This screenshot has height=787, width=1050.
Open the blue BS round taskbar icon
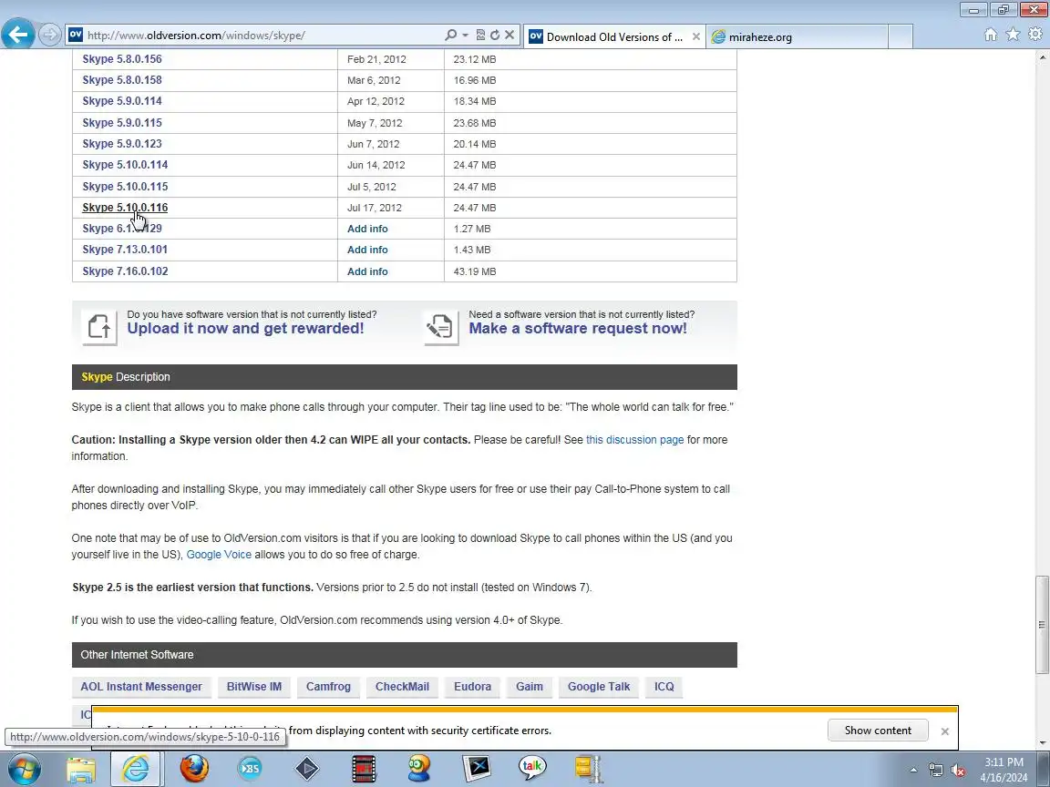[x=251, y=769]
